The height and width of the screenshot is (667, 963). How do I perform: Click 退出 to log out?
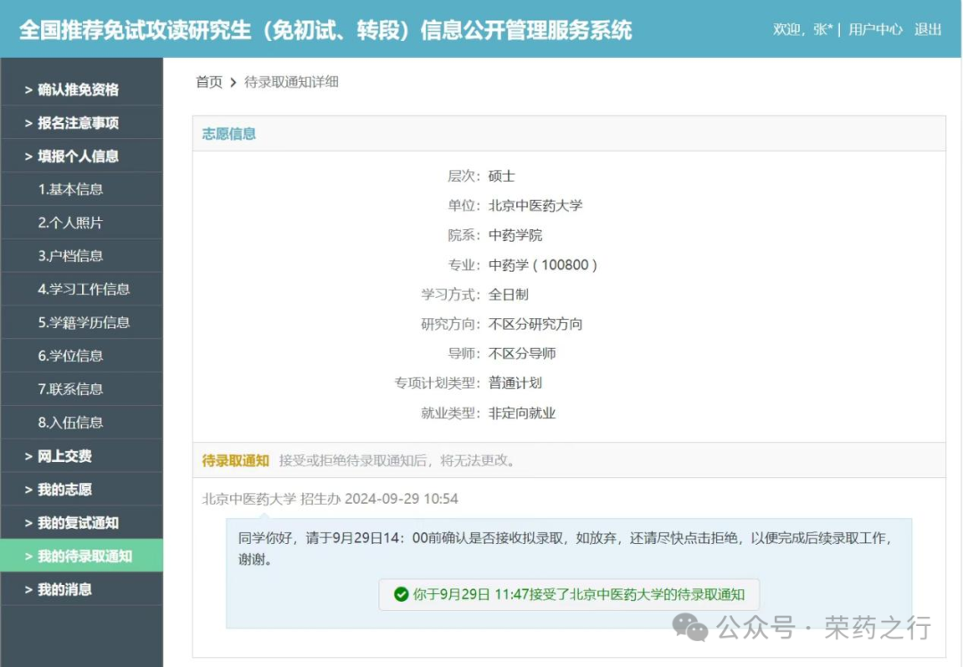[x=926, y=29]
